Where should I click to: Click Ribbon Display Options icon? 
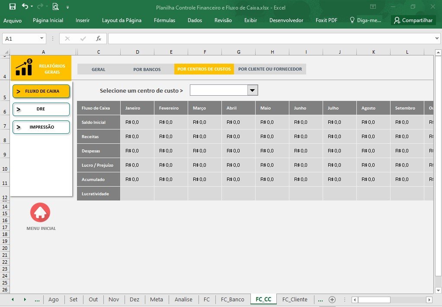pyautogui.click(x=373, y=6)
